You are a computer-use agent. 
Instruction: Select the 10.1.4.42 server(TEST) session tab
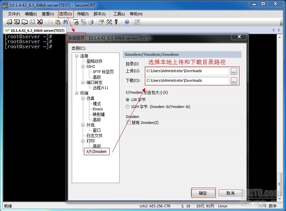click(35, 31)
